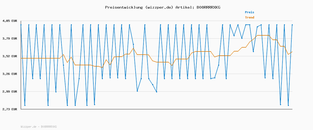Click the blue "Preis" legend label
Image resolution: width=313 pixels, height=130 pixels.
[249, 12]
